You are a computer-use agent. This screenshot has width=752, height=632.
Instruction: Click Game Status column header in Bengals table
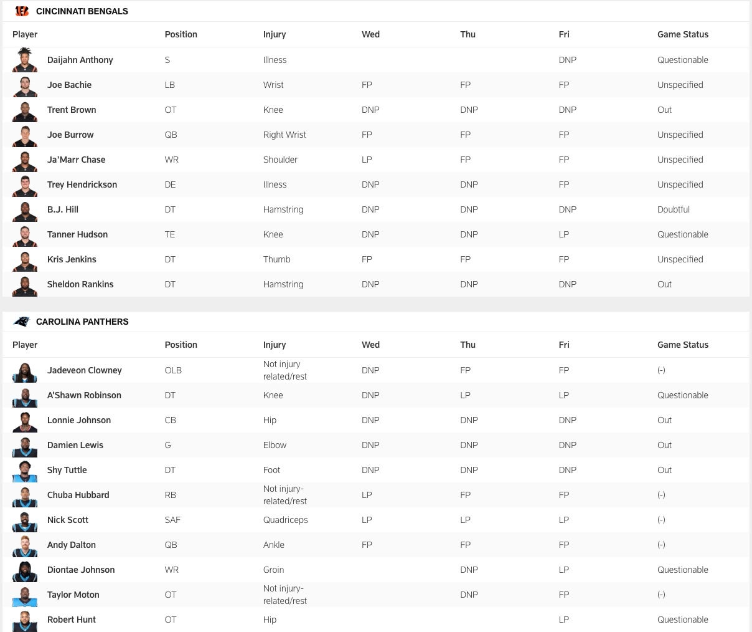(x=683, y=34)
